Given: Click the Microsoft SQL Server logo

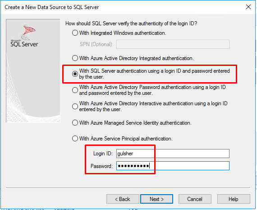Looking at the screenshot, I should [24, 36].
